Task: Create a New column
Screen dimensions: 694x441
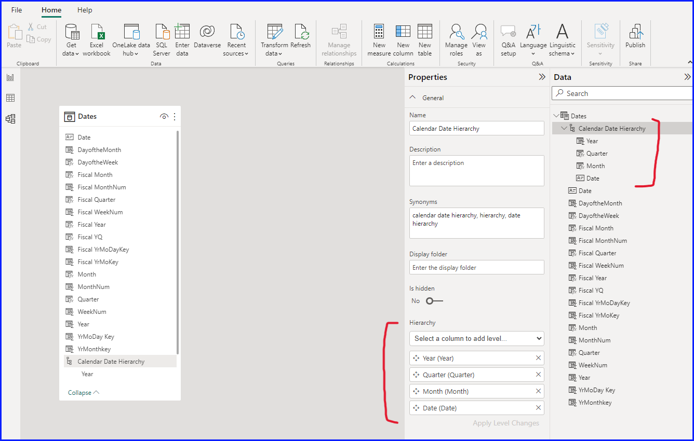Action: pyautogui.click(x=403, y=40)
